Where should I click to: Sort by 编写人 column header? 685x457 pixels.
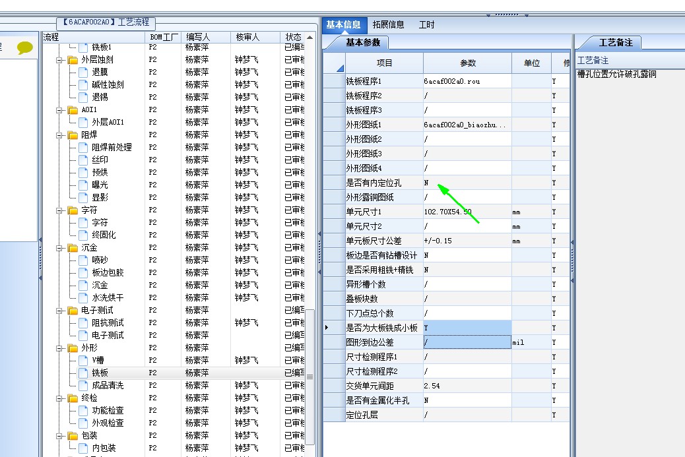tap(206, 37)
